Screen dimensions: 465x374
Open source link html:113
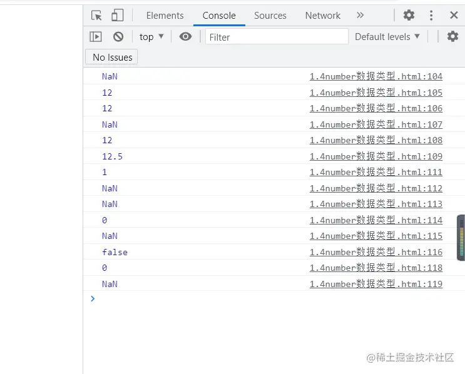(376, 204)
